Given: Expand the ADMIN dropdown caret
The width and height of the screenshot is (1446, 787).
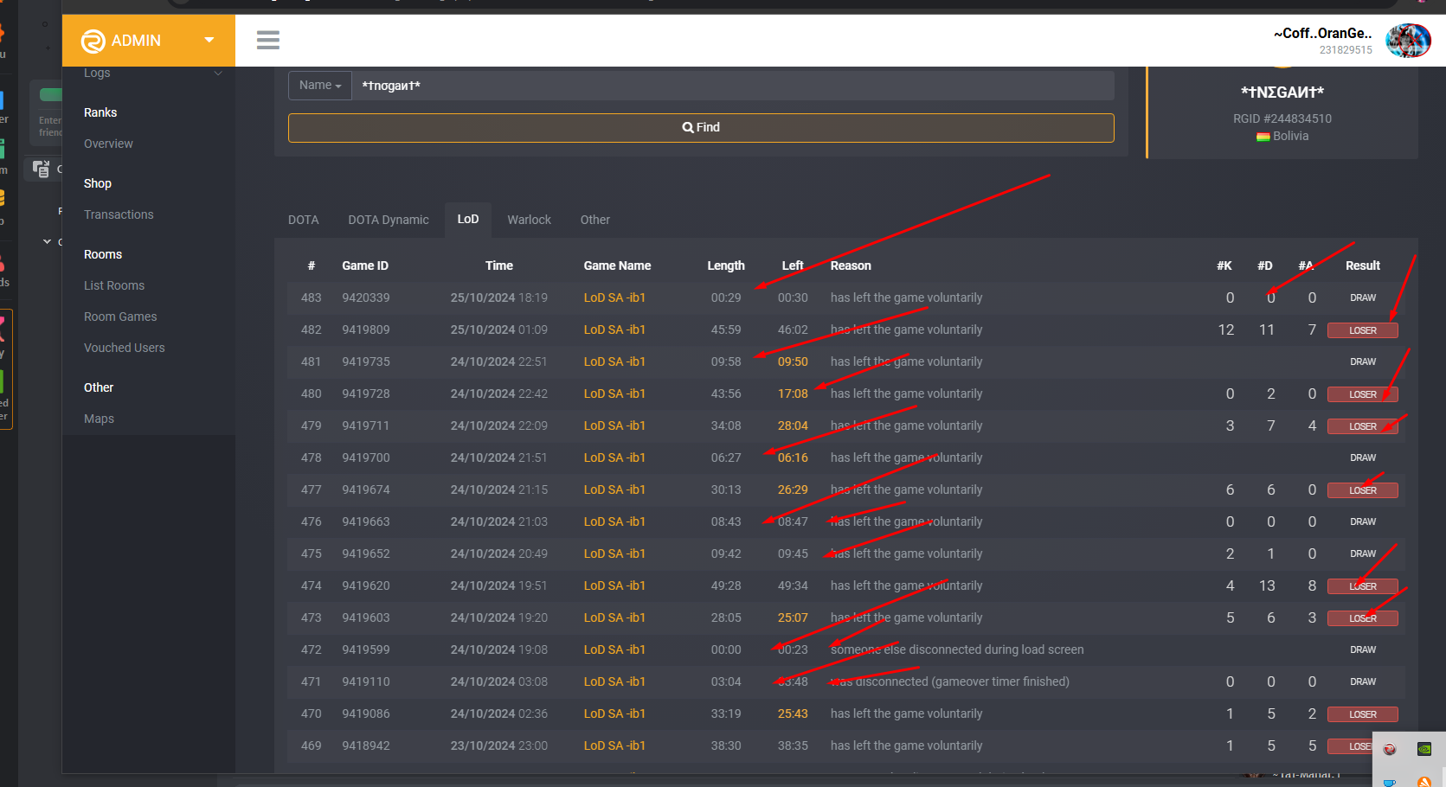Looking at the screenshot, I should pos(209,40).
